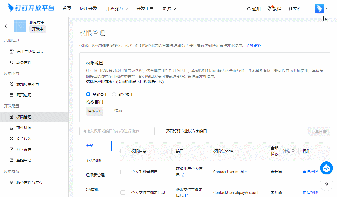Click the double-arrow expand icon at bottom right
The height and width of the screenshot is (197, 337).
[327, 184]
